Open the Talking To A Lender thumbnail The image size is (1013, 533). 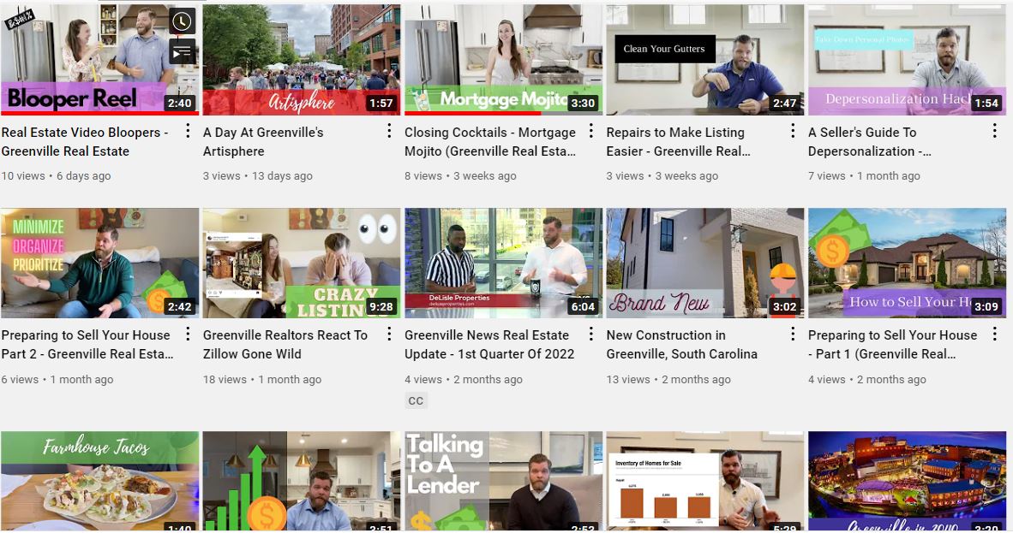point(503,482)
